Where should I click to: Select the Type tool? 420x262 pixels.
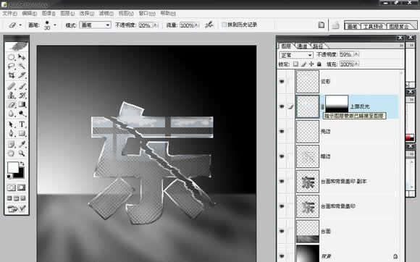(x=22, y=124)
